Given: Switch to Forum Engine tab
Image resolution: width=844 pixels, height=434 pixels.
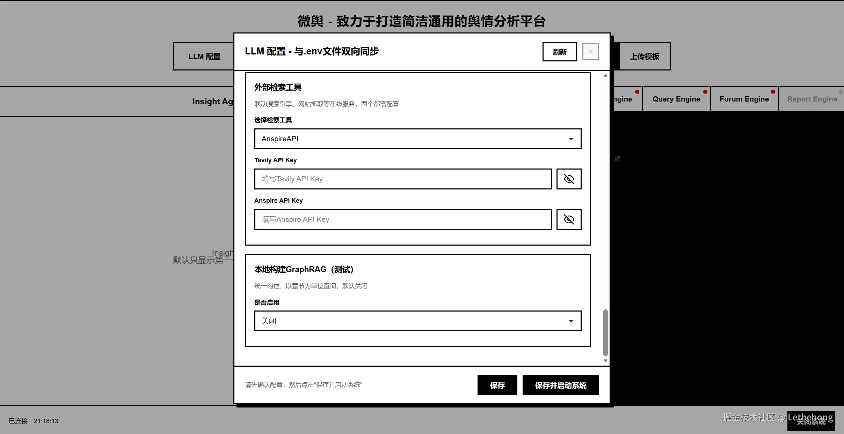Looking at the screenshot, I should pyautogui.click(x=744, y=99).
